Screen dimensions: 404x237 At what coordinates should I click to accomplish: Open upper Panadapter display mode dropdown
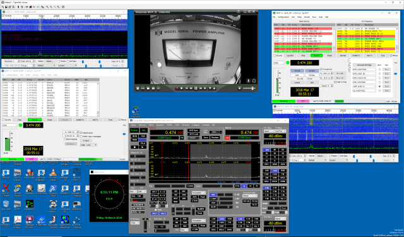(x=198, y=193)
